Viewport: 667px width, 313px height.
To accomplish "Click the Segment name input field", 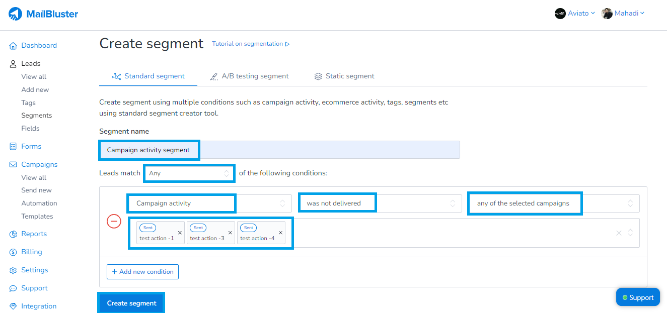I will click(279, 150).
